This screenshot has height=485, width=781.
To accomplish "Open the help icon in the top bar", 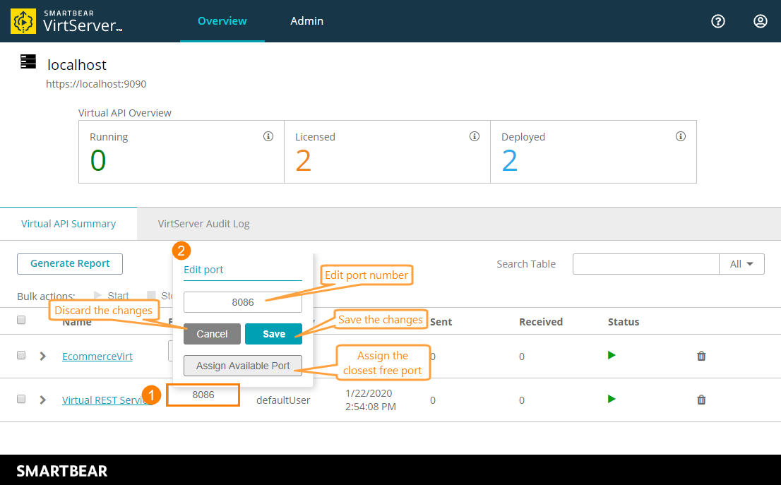I will tap(718, 21).
